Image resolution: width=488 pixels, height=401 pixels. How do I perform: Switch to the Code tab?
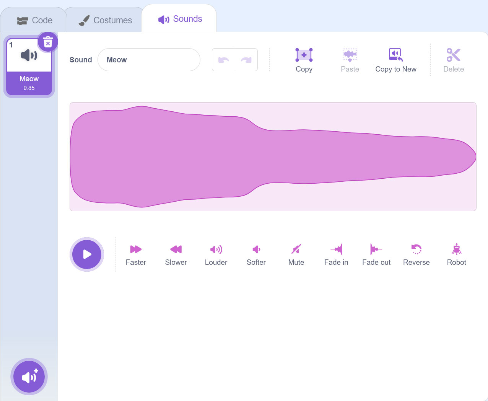tap(34, 20)
